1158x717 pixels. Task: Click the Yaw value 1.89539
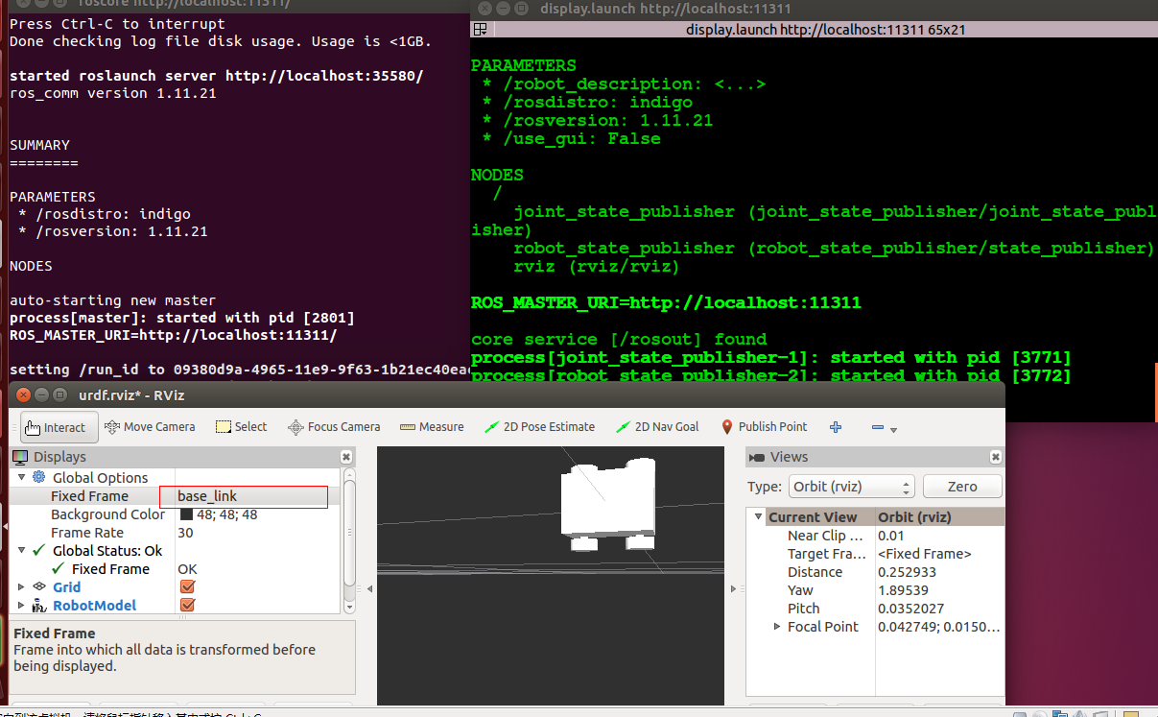(903, 590)
